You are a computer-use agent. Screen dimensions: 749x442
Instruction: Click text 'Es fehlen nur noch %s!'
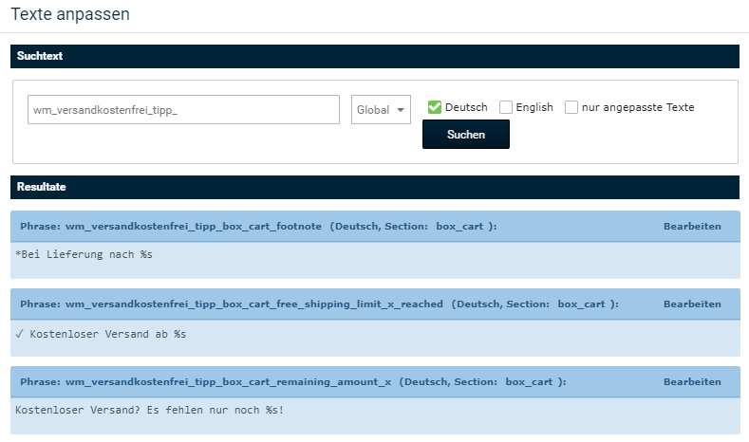(x=215, y=410)
